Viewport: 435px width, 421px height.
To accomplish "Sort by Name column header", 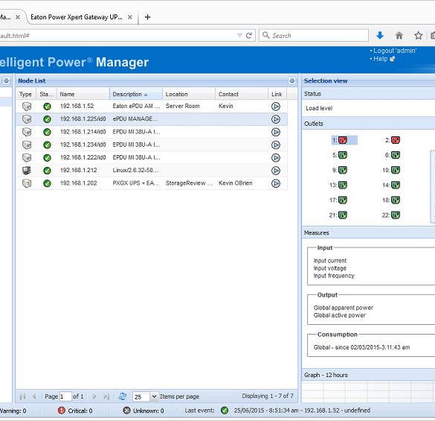I will [x=83, y=95].
